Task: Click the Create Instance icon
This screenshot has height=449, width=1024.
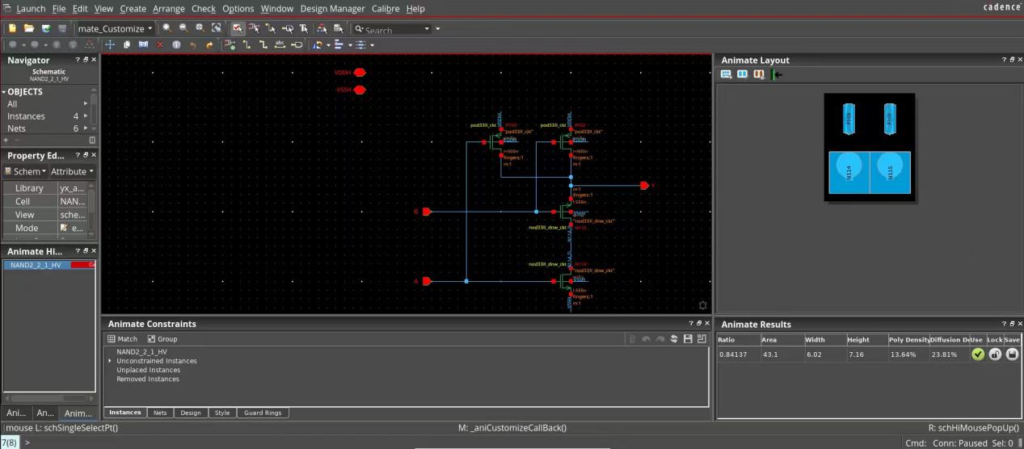Action: click(x=231, y=44)
